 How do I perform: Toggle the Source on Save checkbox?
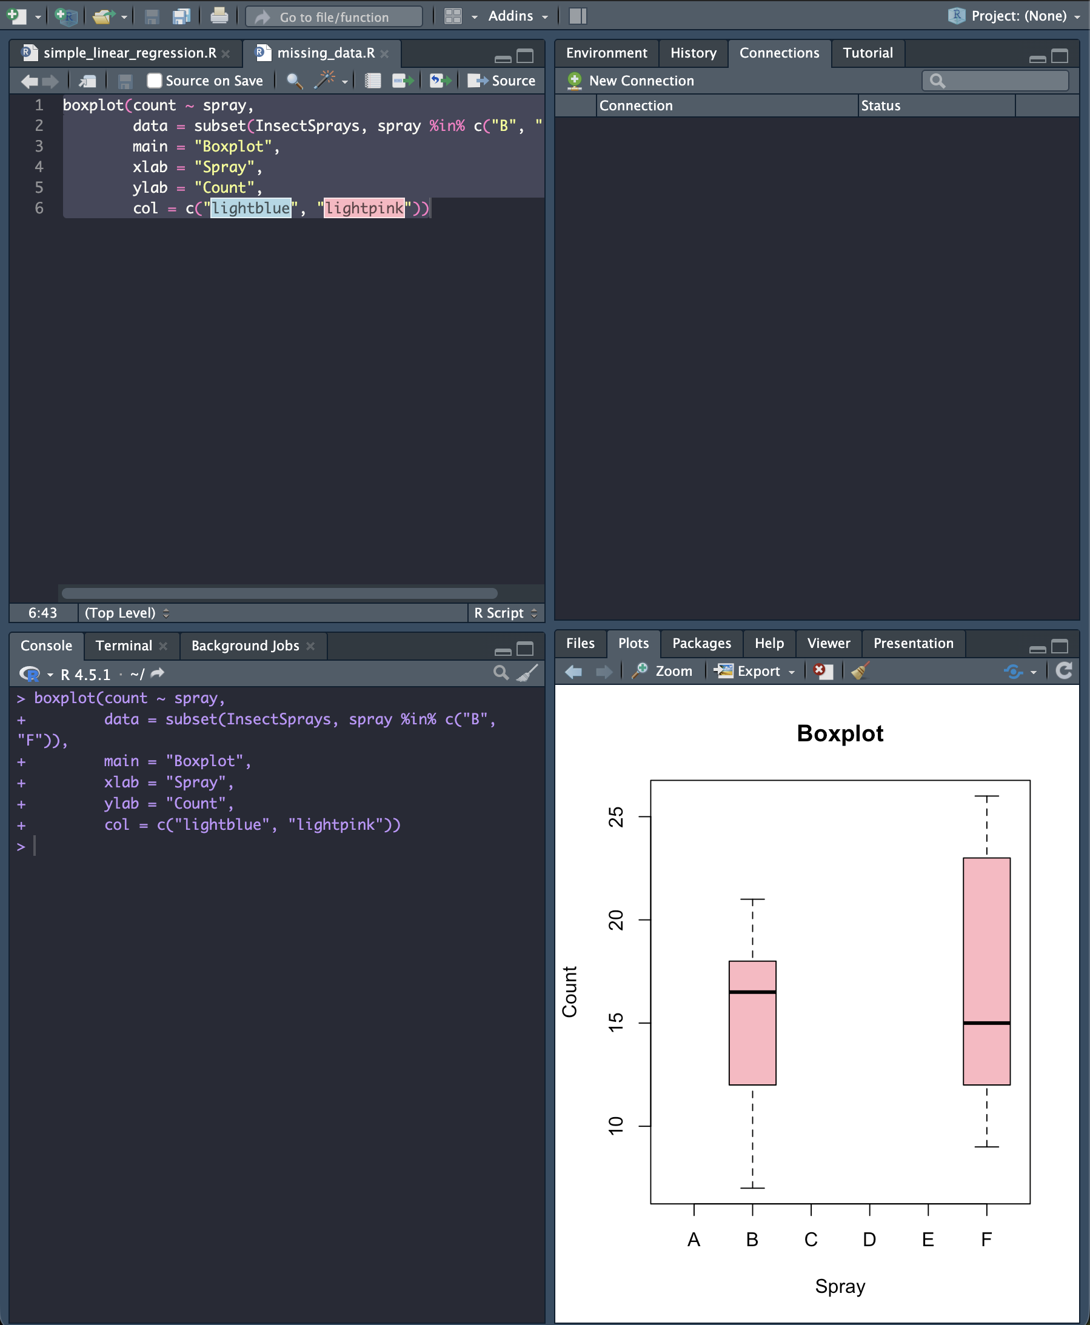click(154, 81)
